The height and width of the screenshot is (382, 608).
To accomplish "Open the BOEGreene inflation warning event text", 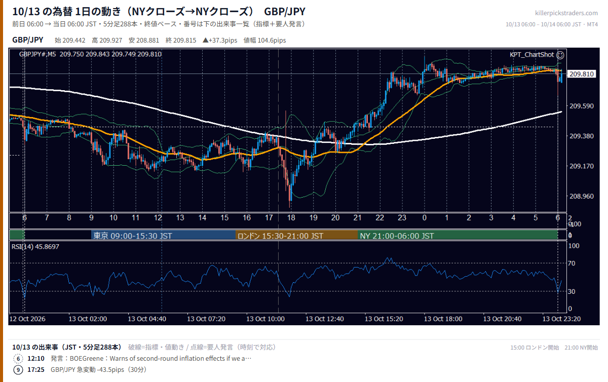I will click(151, 359).
